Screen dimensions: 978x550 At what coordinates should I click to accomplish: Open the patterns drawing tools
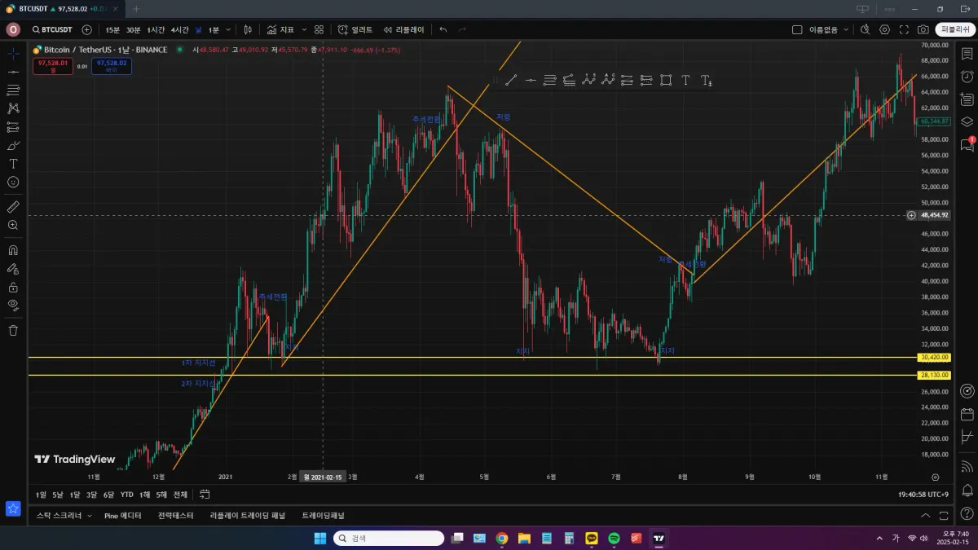point(13,108)
